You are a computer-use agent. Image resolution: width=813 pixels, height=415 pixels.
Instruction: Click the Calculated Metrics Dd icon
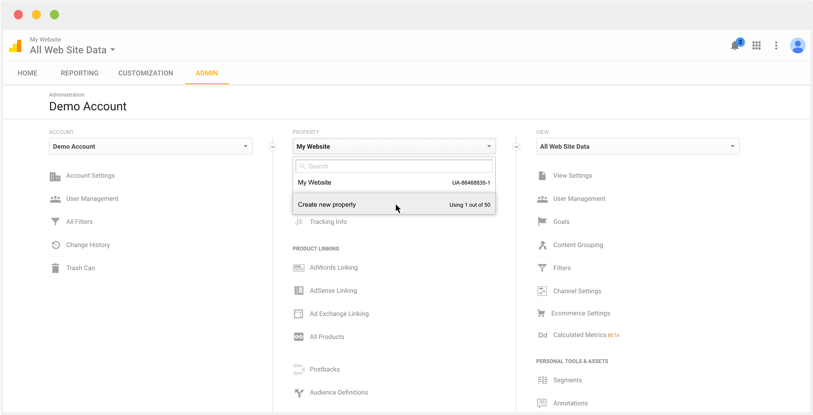coord(543,335)
